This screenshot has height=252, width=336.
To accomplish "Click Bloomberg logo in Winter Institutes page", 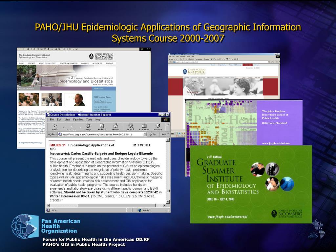I will click(194, 72).
